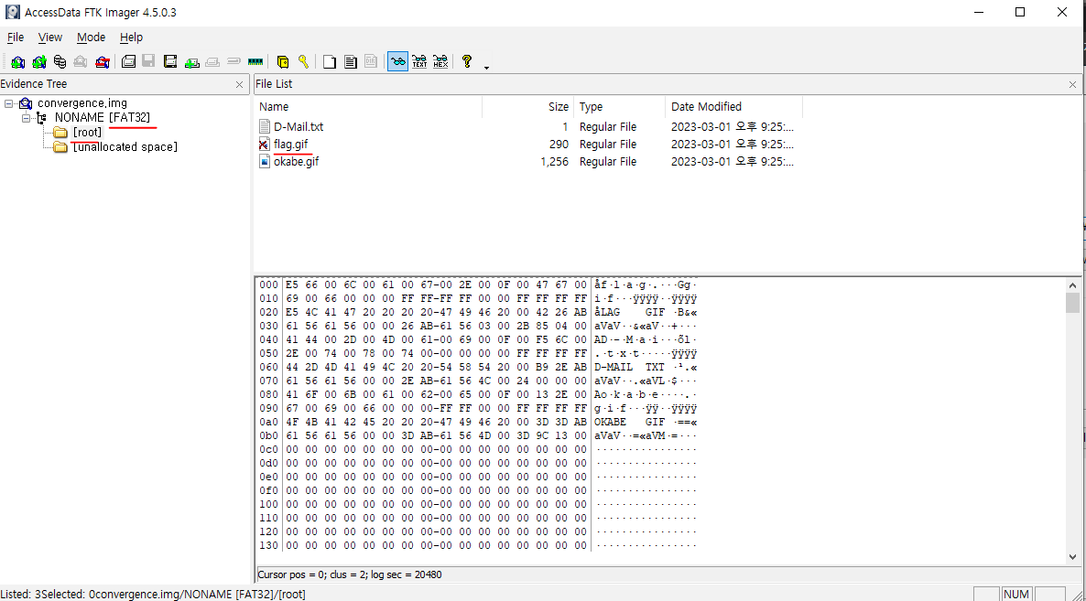Click Add to Custom Content Image icon
The width and height of the screenshot is (1086, 601).
tap(192, 61)
